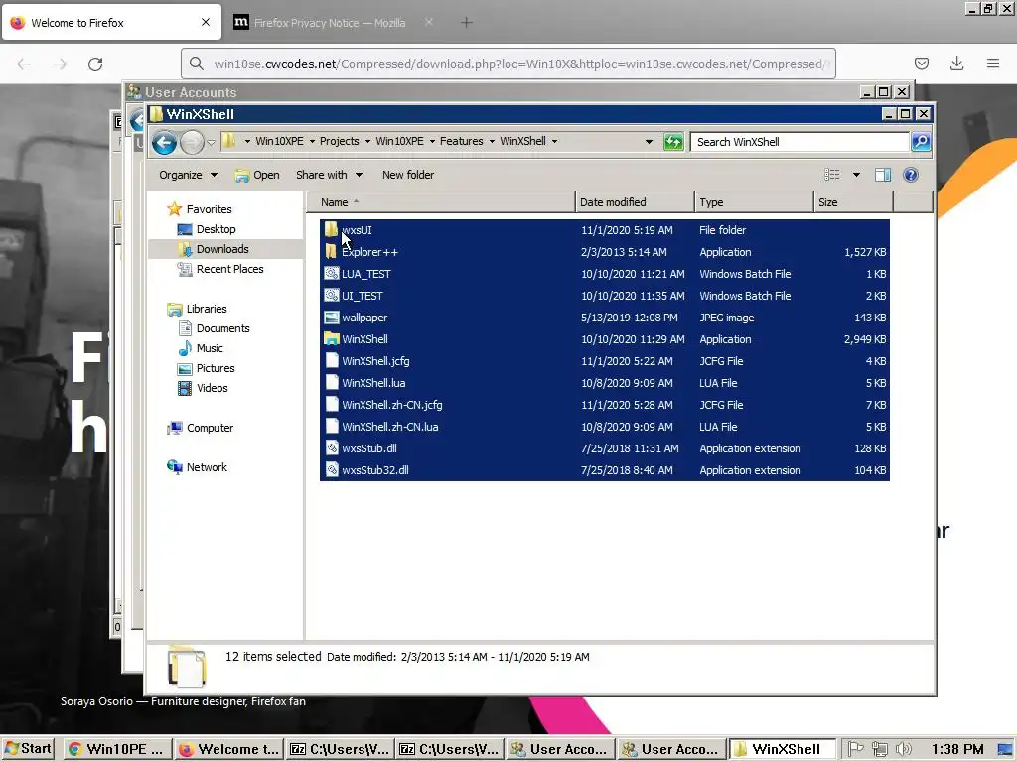Refresh the WinXShell folder view
Screen dimensions: 1017x762
pyautogui.click(x=673, y=142)
